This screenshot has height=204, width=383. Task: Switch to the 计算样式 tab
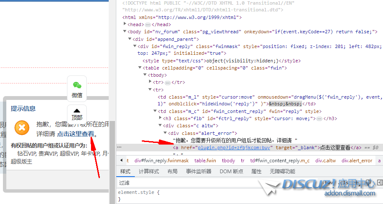point(149,172)
